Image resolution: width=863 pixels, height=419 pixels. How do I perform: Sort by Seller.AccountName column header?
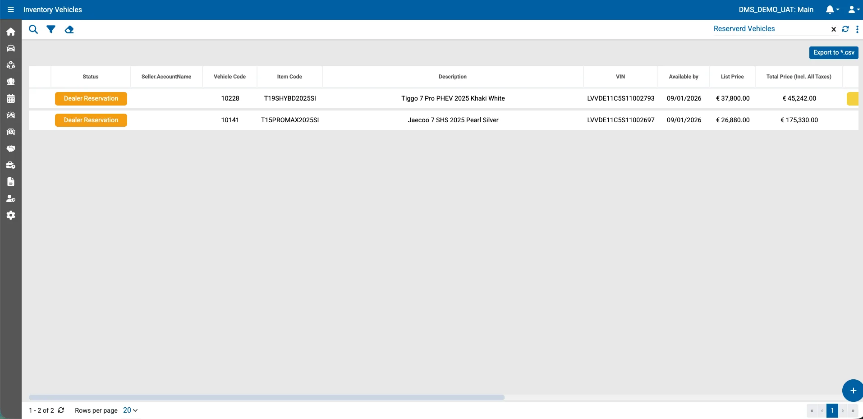coord(166,77)
